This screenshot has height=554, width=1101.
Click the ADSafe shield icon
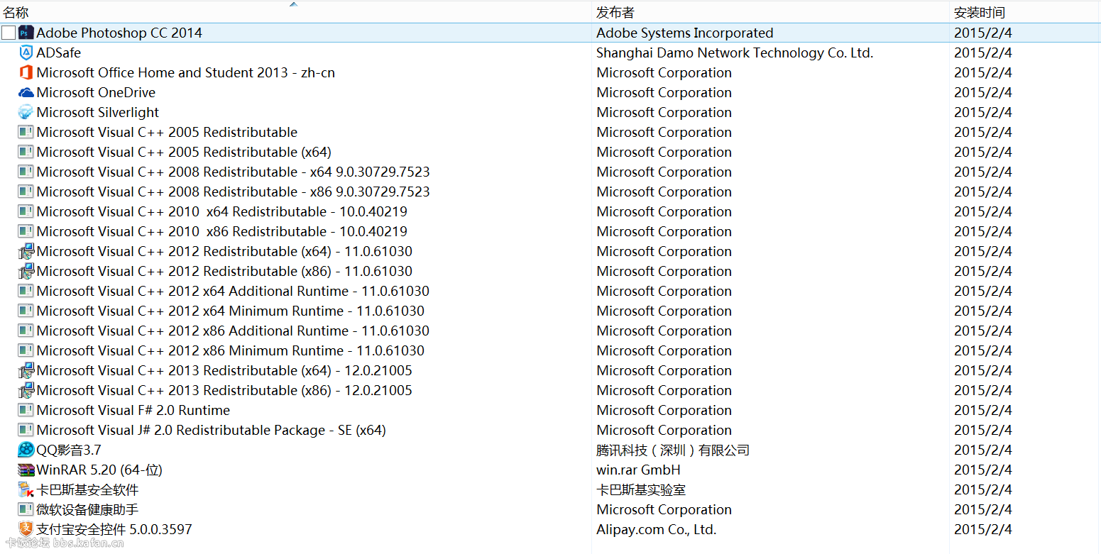(x=26, y=52)
